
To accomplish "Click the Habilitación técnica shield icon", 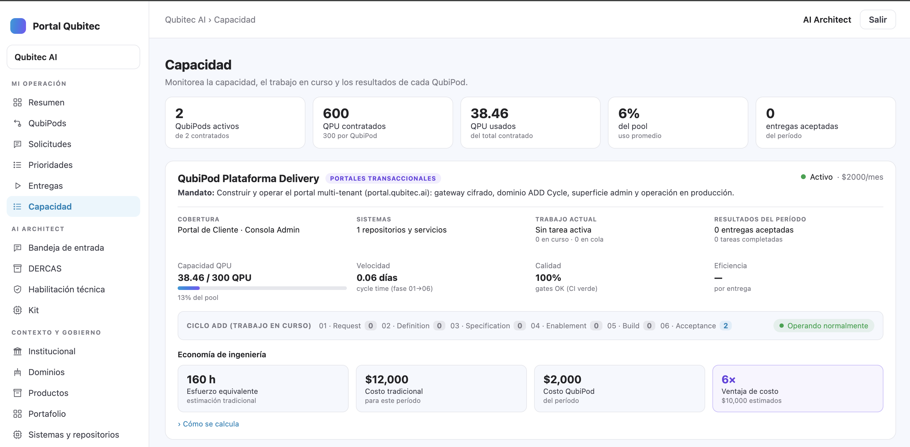I will [x=17, y=290].
